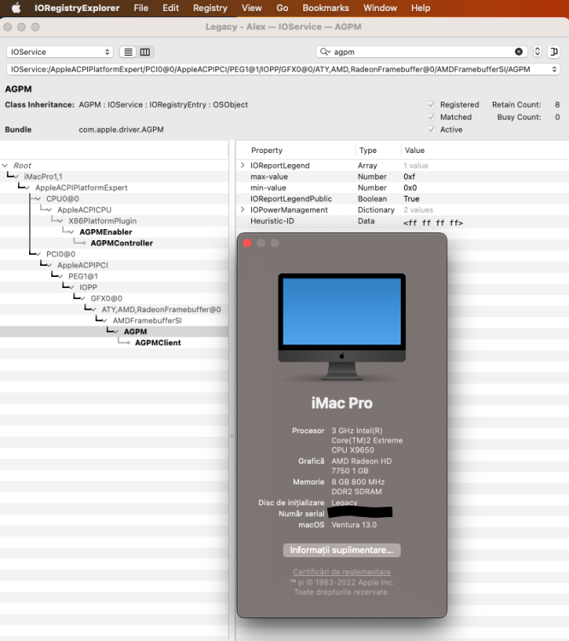Click the search magnifier icon
The image size is (569, 641).
pyautogui.click(x=325, y=51)
